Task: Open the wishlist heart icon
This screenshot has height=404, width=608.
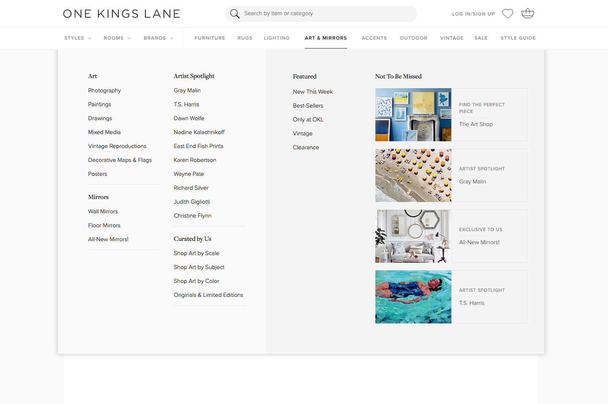Action: tap(508, 13)
